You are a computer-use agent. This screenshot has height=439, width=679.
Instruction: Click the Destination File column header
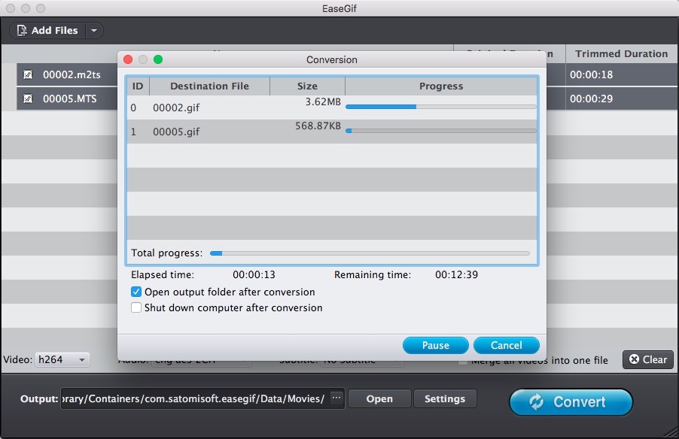[x=209, y=86]
